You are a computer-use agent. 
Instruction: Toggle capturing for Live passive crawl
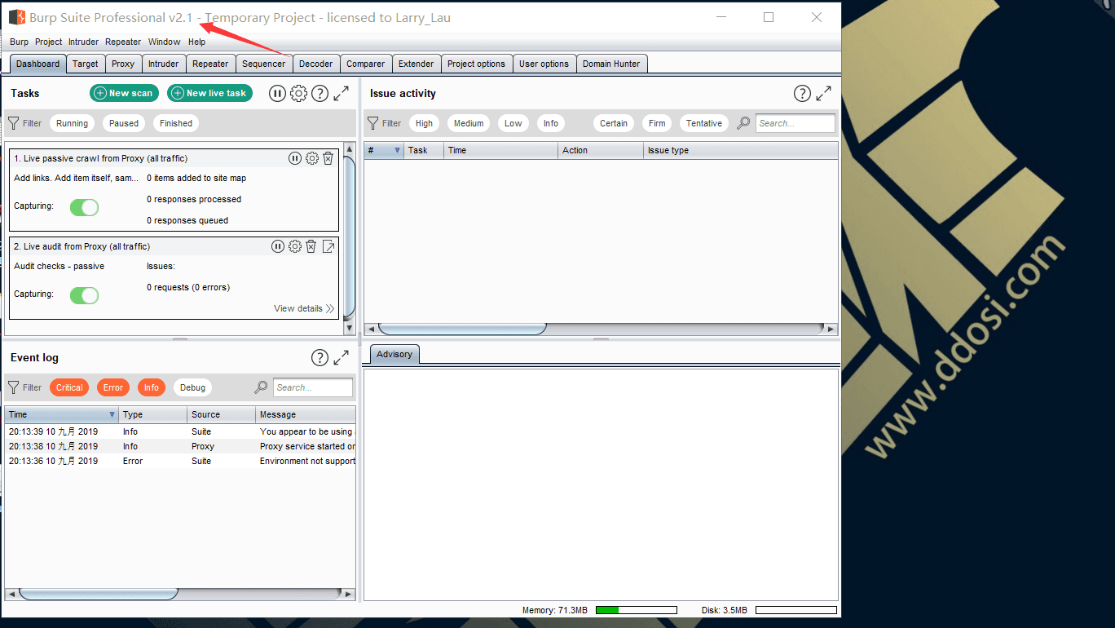(x=84, y=207)
